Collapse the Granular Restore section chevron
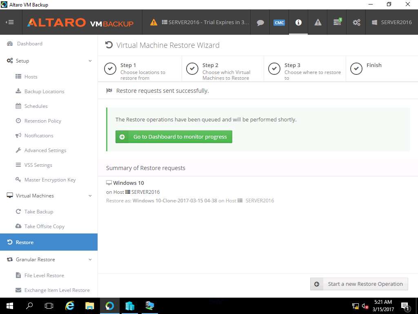This screenshot has width=418, height=314. [90, 260]
